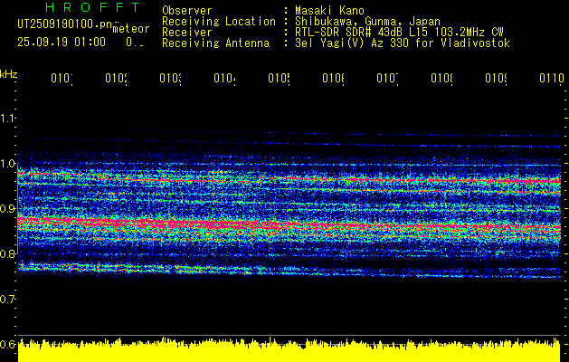The width and height of the screenshot is (569, 362).
Task: Select the observer name Masaki Kano
Action: click(x=329, y=10)
